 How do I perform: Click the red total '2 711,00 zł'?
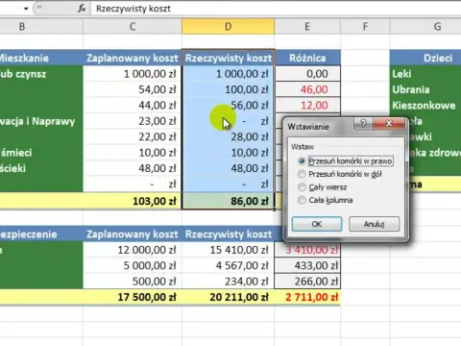click(307, 297)
